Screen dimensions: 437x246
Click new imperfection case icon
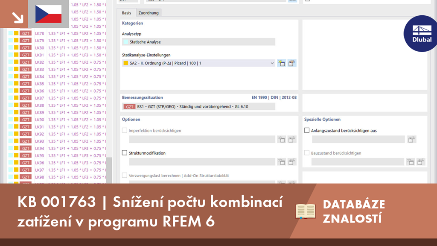[282, 139]
